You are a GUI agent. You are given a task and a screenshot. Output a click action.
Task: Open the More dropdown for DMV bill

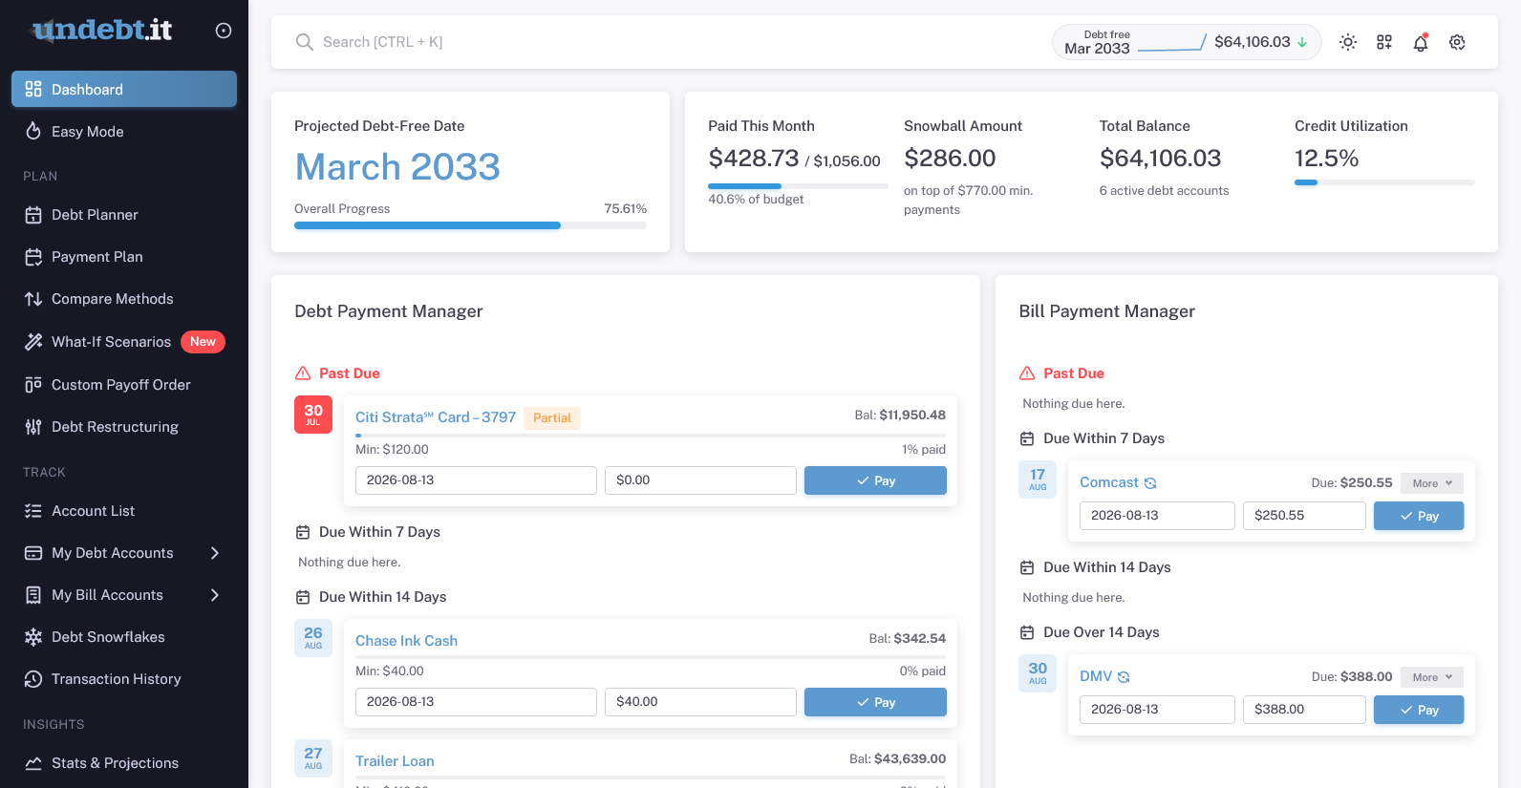[1432, 677]
